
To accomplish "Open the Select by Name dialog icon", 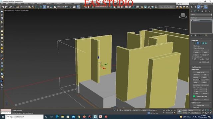I will [33, 7].
